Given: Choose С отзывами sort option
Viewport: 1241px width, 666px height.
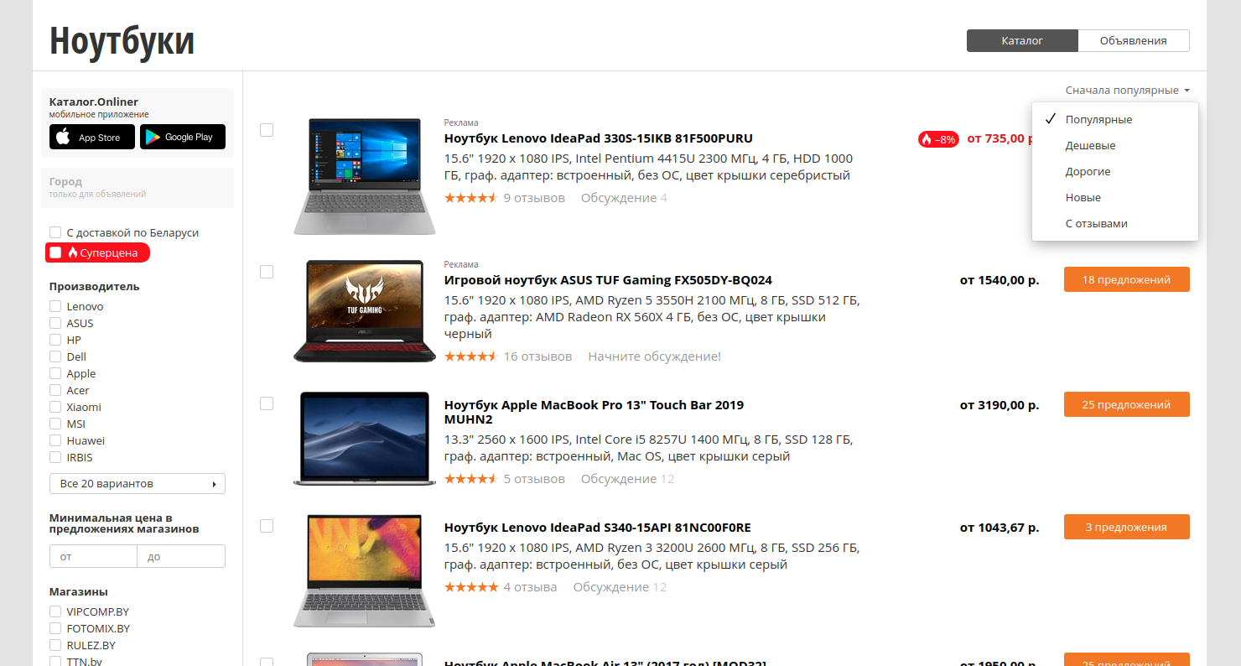Looking at the screenshot, I should tap(1115, 224).
